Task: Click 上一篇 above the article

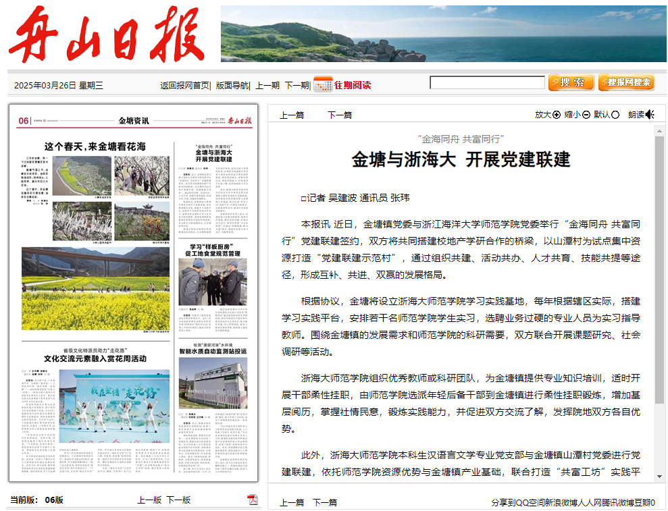Action: click(x=292, y=115)
